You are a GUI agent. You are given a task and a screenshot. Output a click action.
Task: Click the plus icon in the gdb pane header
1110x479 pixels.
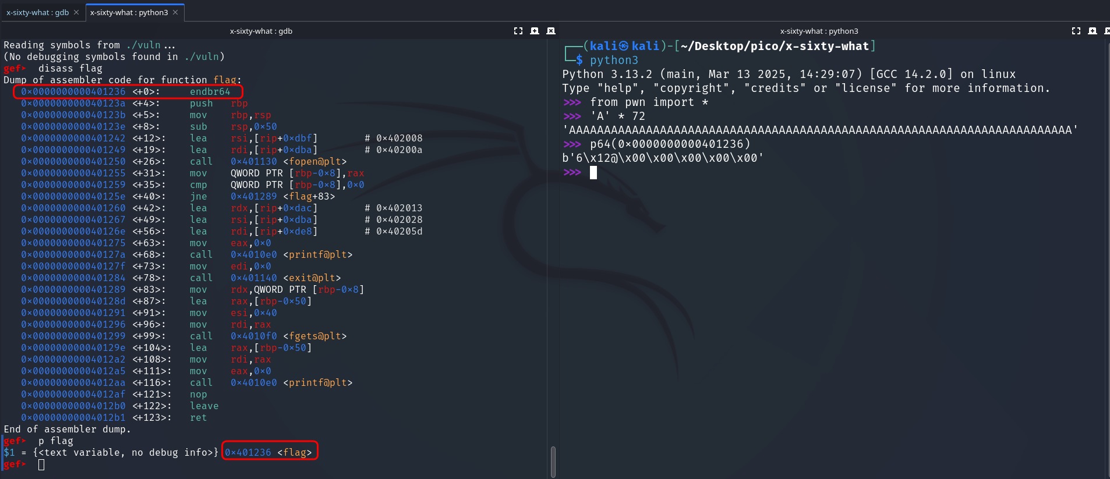534,31
